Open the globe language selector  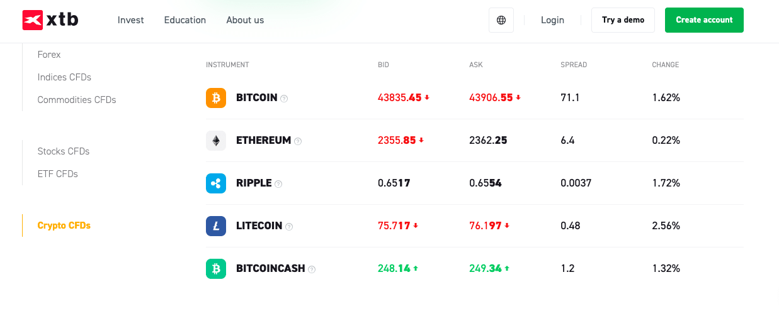tap(501, 20)
